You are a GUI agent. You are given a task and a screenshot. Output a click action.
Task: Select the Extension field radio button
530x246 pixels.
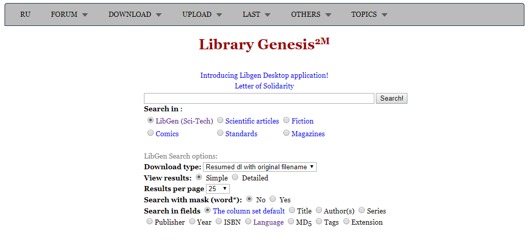pyautogui.click(x=346, y=221)
